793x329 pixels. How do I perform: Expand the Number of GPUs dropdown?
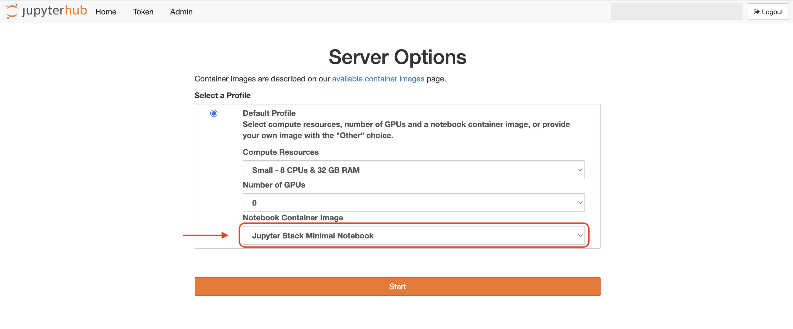tap(413, 203)
